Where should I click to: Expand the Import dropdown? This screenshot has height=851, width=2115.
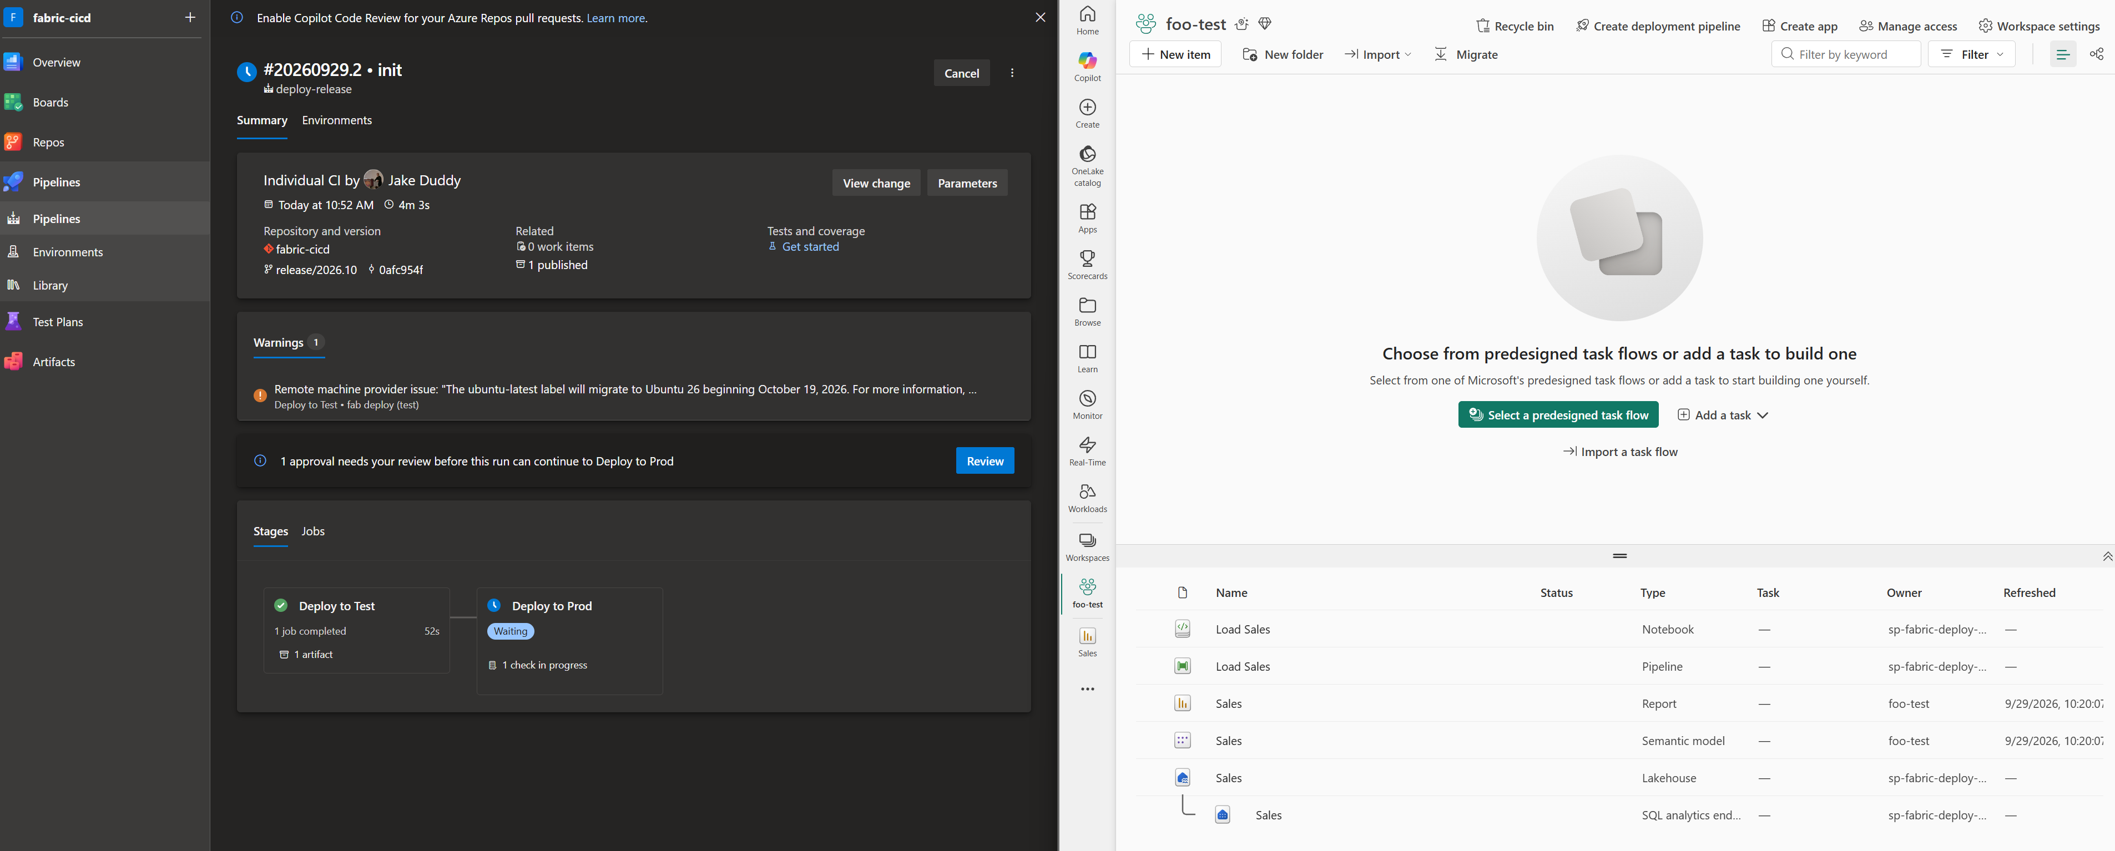pos(1377,54)
